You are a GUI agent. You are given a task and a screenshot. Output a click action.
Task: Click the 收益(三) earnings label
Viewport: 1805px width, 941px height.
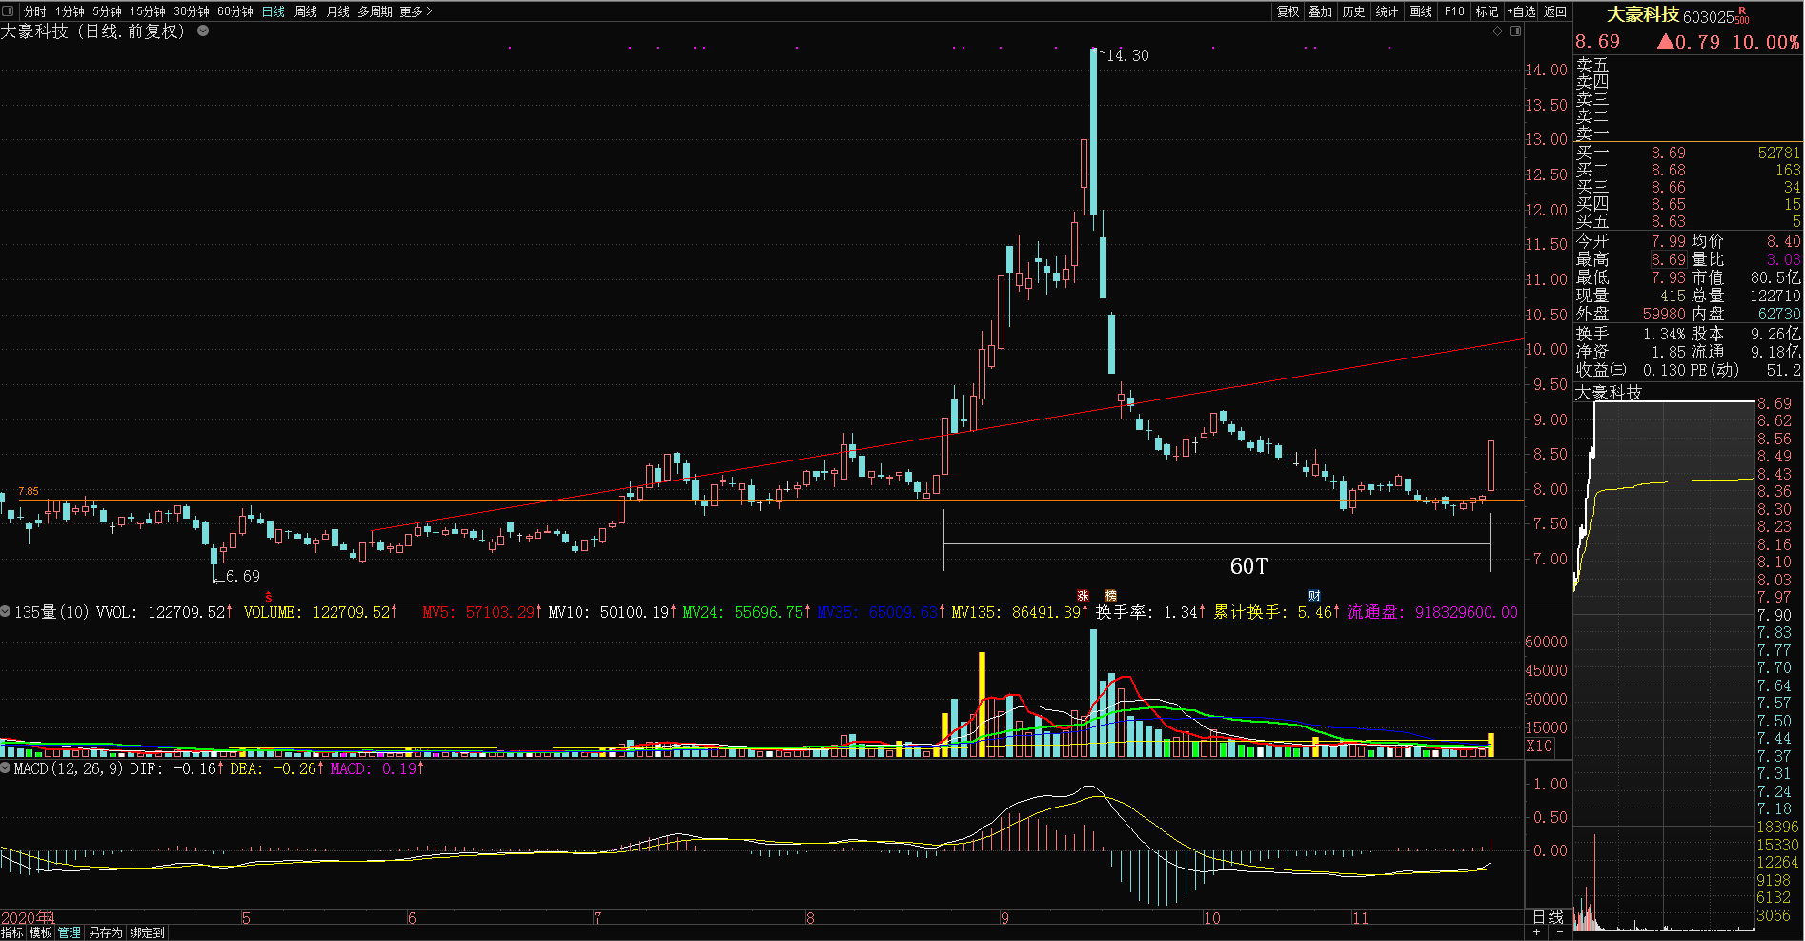[1601, 370]
